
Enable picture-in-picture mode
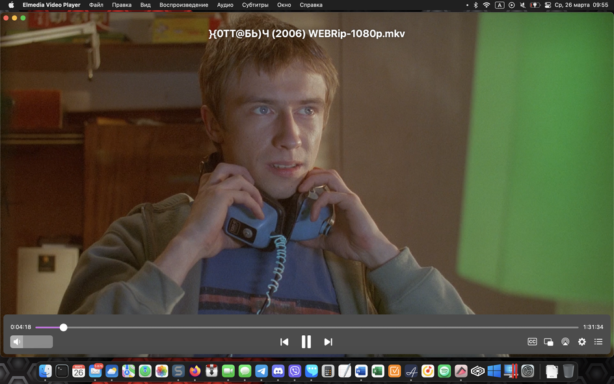pyautogui.click(x=548, y=342)
